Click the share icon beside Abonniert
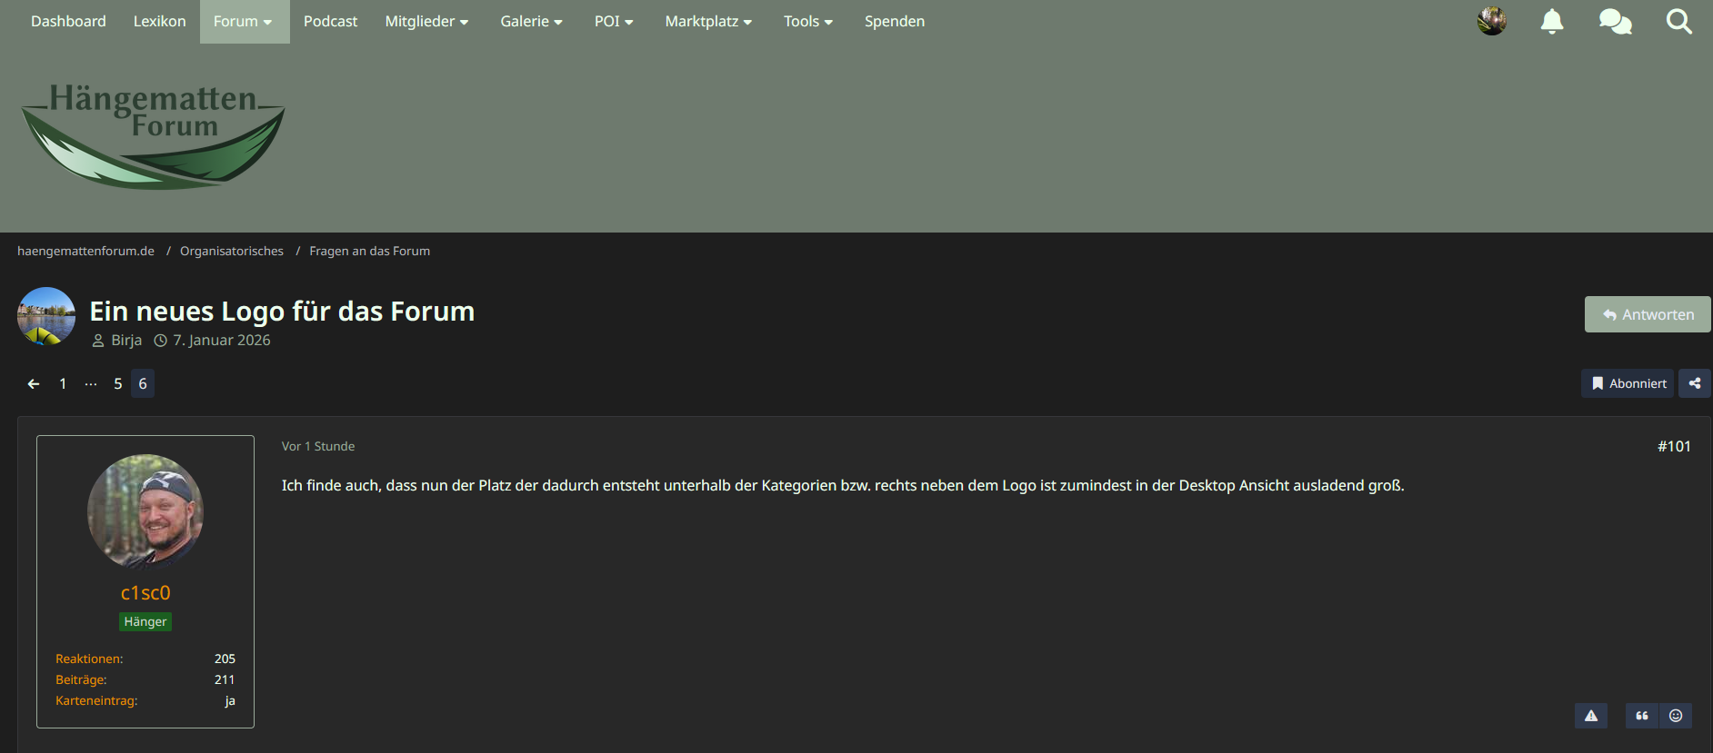Viewport: 1713px width, 753px height. tap(1695, 383)
